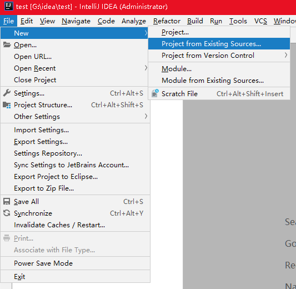Open the VCS menu
This screenshot has height=289, width=296.
click(x=260, y=21)
